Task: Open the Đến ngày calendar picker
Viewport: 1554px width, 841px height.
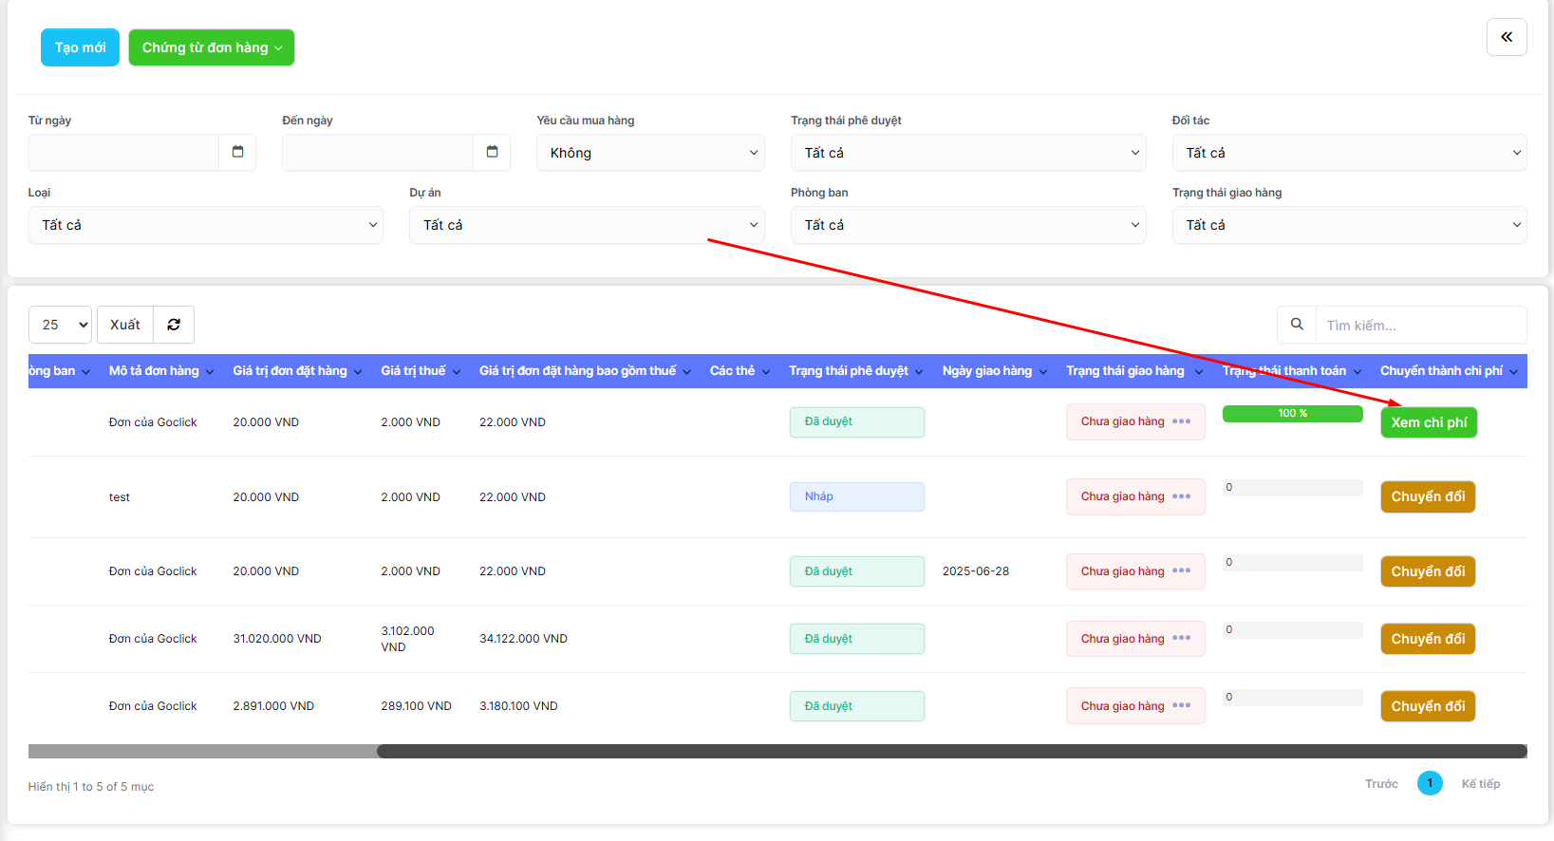Action: pos(492,152)
